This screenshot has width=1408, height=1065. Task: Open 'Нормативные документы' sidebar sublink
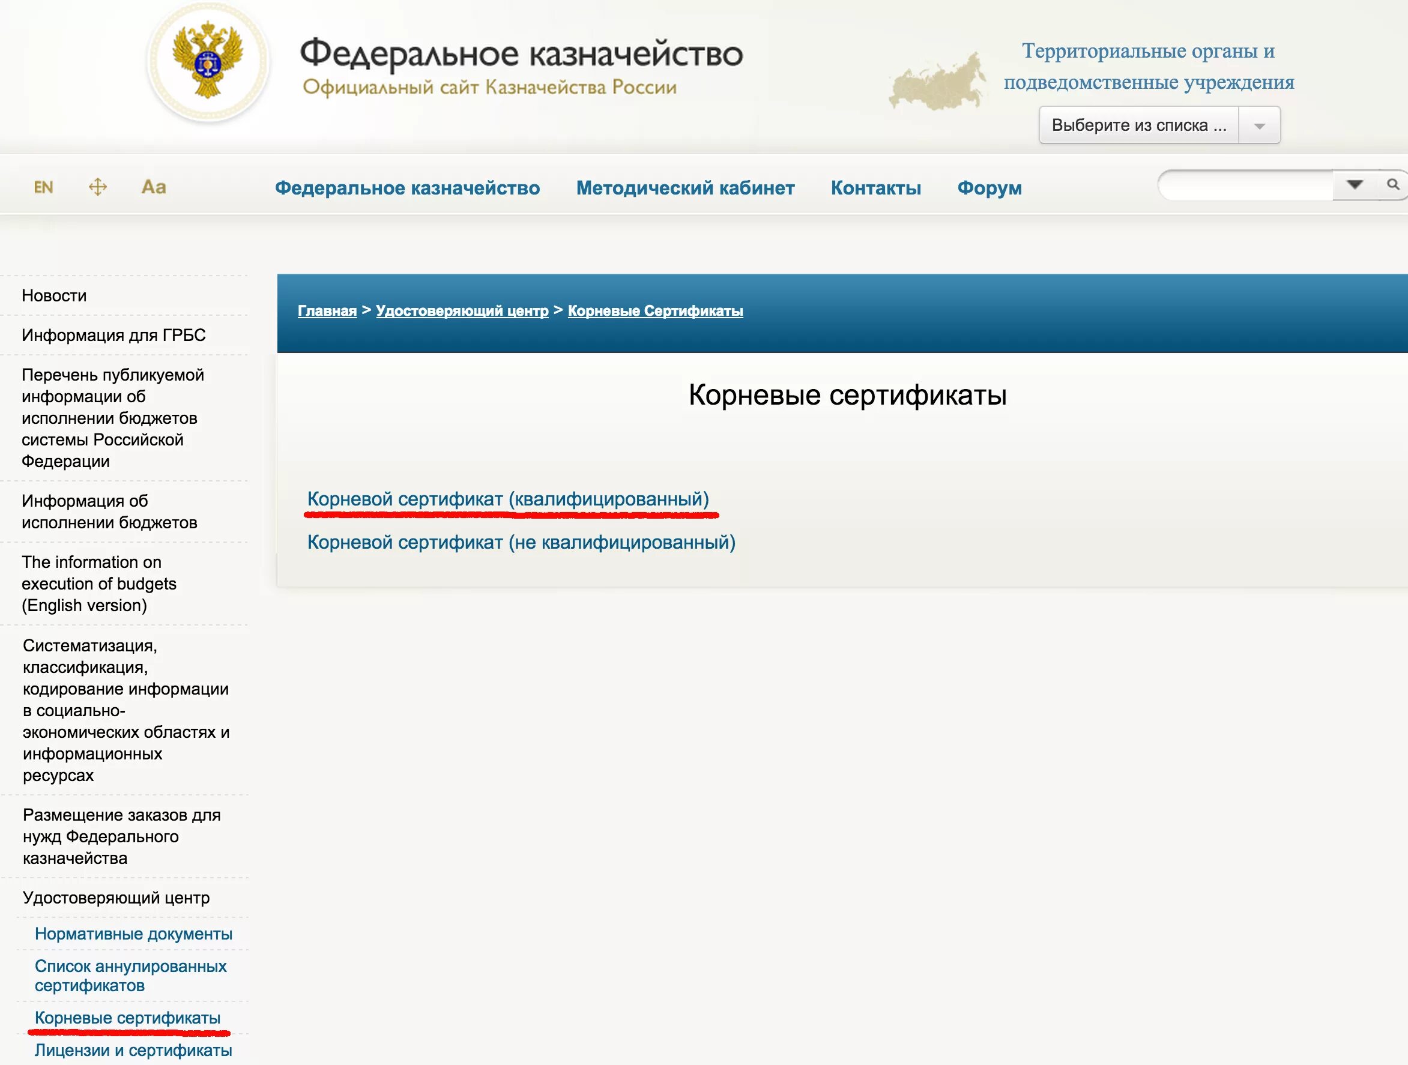pyautogui.click(x=134, y=934)
